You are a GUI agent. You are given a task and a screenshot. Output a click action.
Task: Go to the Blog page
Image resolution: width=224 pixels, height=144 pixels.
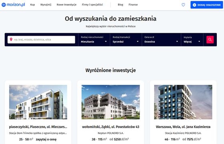[x=120, y=5]
